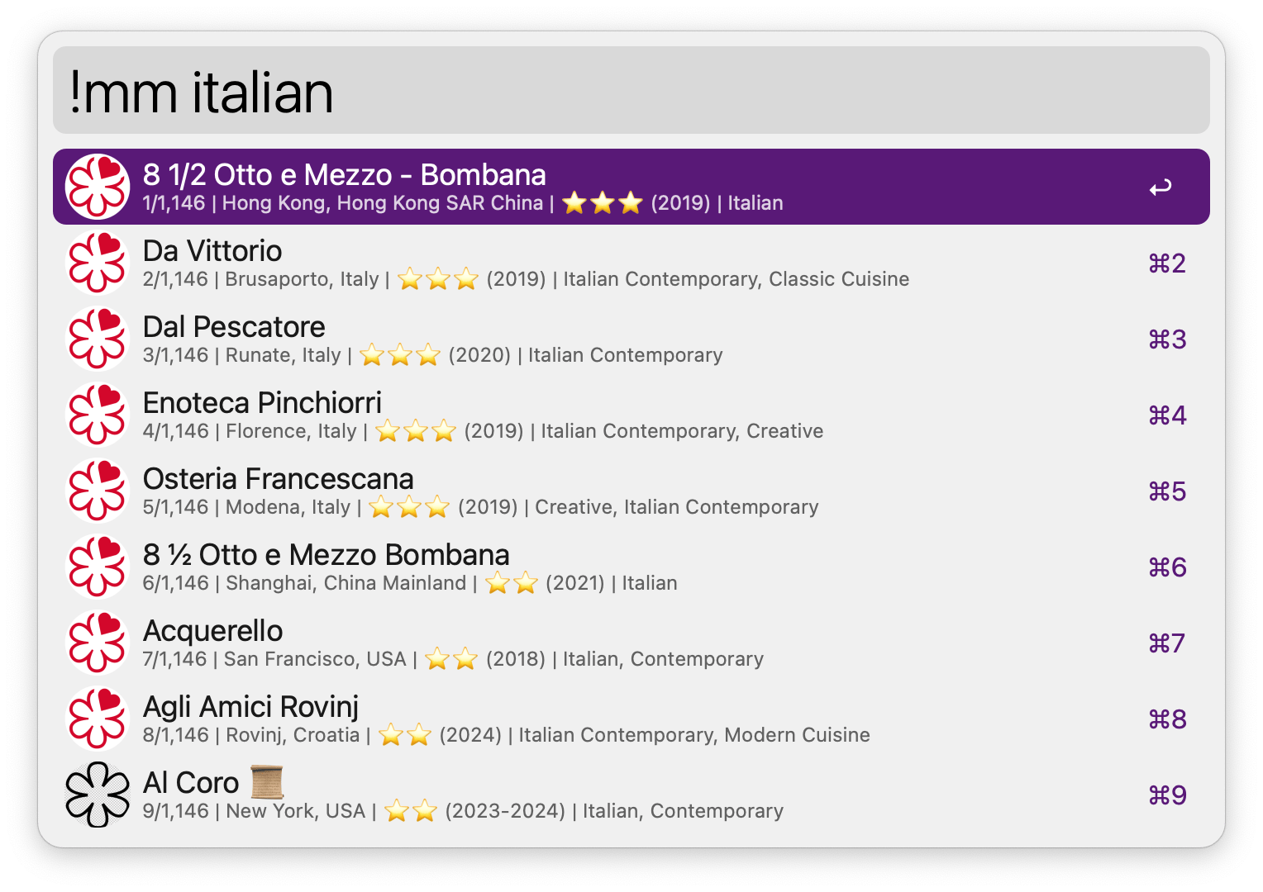This screenshot has width=1263, height=892.
Task: Click the subtitle '8/1,146 | Rovinj, Croatia'
Action: coord(251,735)
